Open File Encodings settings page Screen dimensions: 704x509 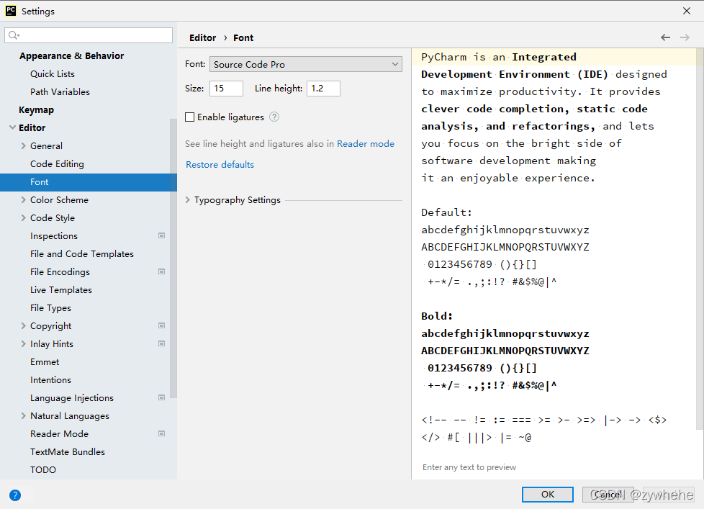60,272
